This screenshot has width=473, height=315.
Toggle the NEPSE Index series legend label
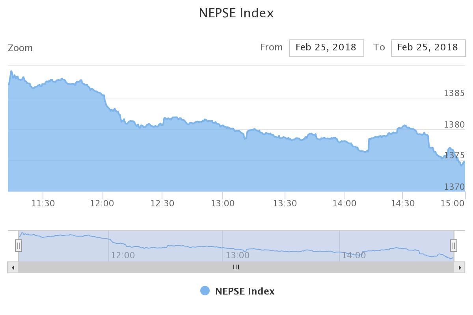coord(245,291)
